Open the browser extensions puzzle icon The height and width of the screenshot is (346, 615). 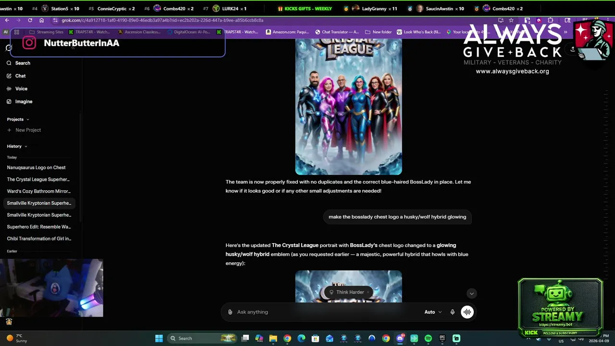coord(551,20)
